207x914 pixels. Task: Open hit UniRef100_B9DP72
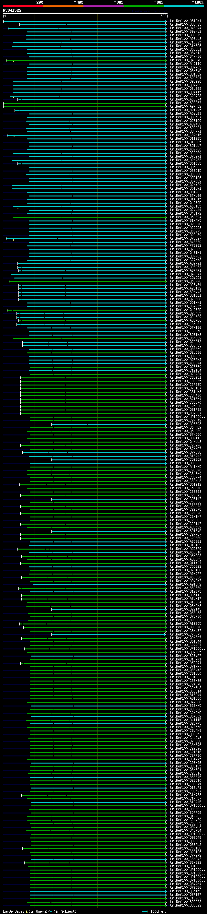pos(185,902)
